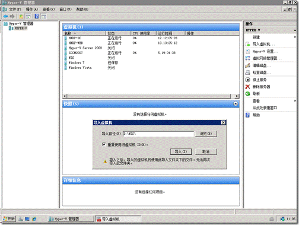The width and height of the screenshot is (299, 225).
Task: Sort by the 状态 column header
Action: pyautogui.click(x=119, y=33)
